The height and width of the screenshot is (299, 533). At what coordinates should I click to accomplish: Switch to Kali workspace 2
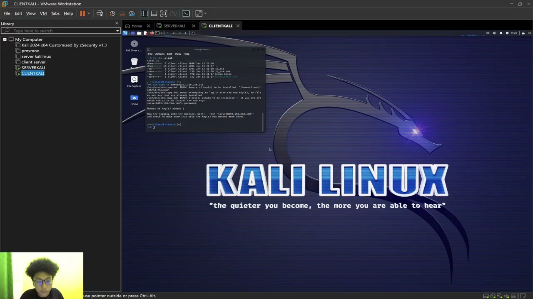pyautogui.click(x=174, y=33)
